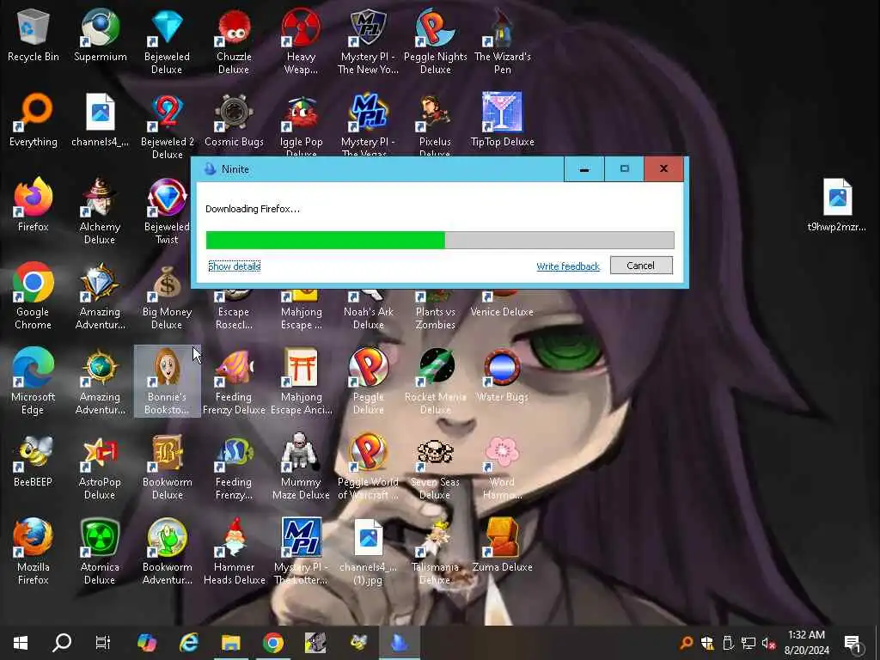Open the muted volume tray icon
Screen dimensions: 880x660
[768, 644]
